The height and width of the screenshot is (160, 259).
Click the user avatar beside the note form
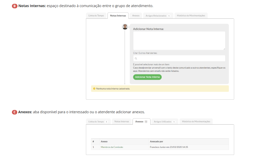125,27
